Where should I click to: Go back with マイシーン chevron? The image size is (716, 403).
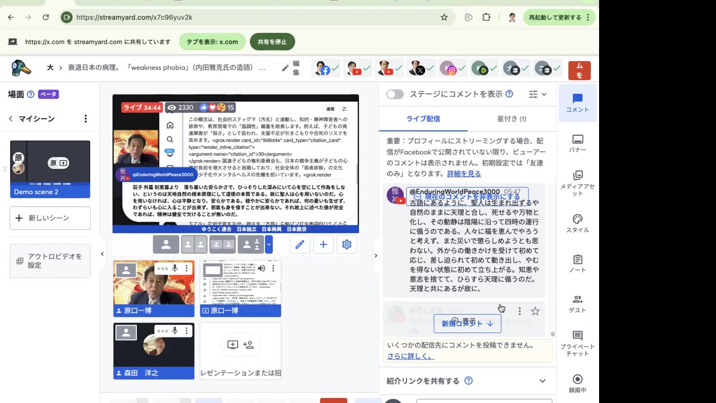[11, 119]
